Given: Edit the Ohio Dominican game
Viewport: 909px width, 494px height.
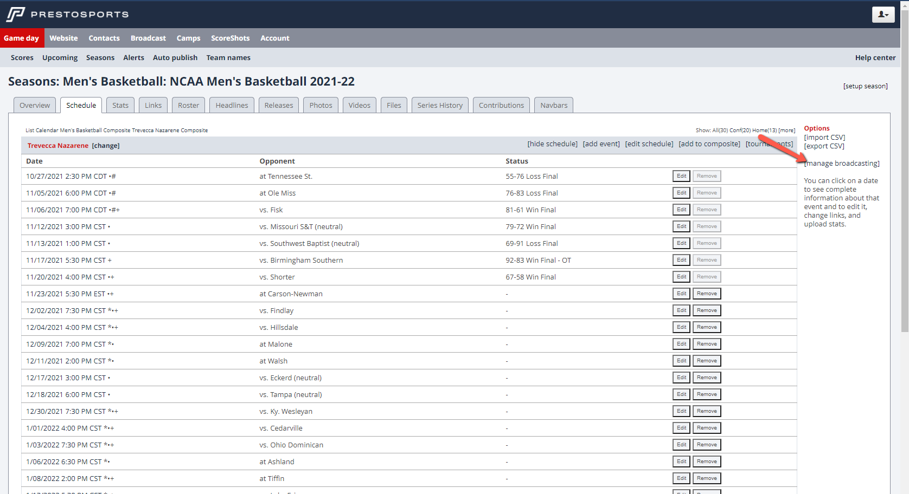Looking at the screenshot, I should pyautogui.click(x=681, y=445).
